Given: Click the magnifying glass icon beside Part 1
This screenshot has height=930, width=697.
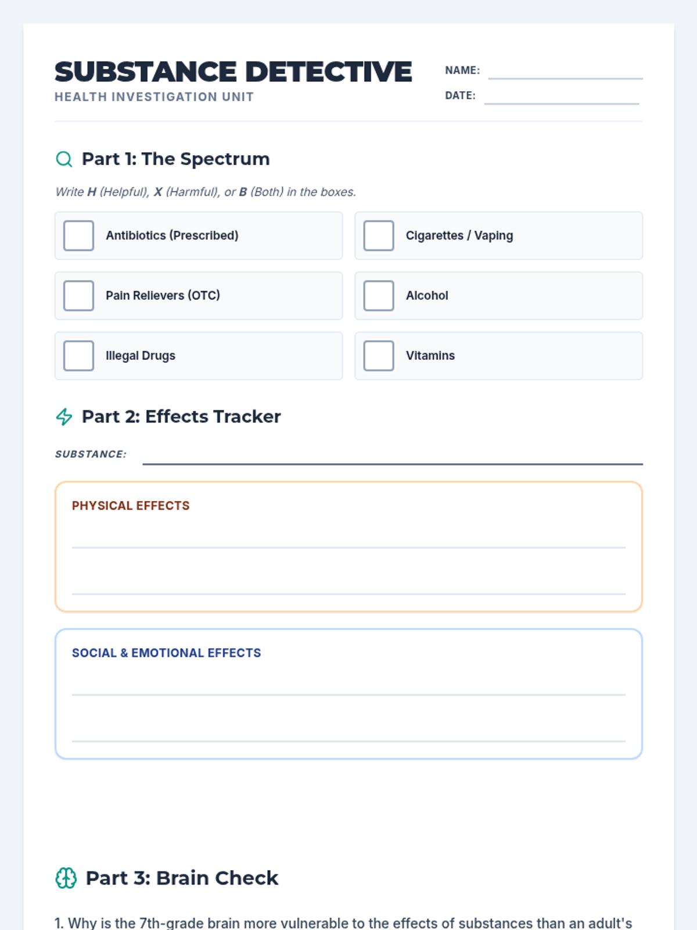Looking at the screenshot, I should (64, 159).
